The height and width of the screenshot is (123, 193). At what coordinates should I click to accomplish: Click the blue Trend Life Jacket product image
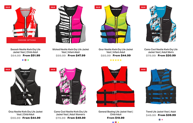(x=161, y=86)
